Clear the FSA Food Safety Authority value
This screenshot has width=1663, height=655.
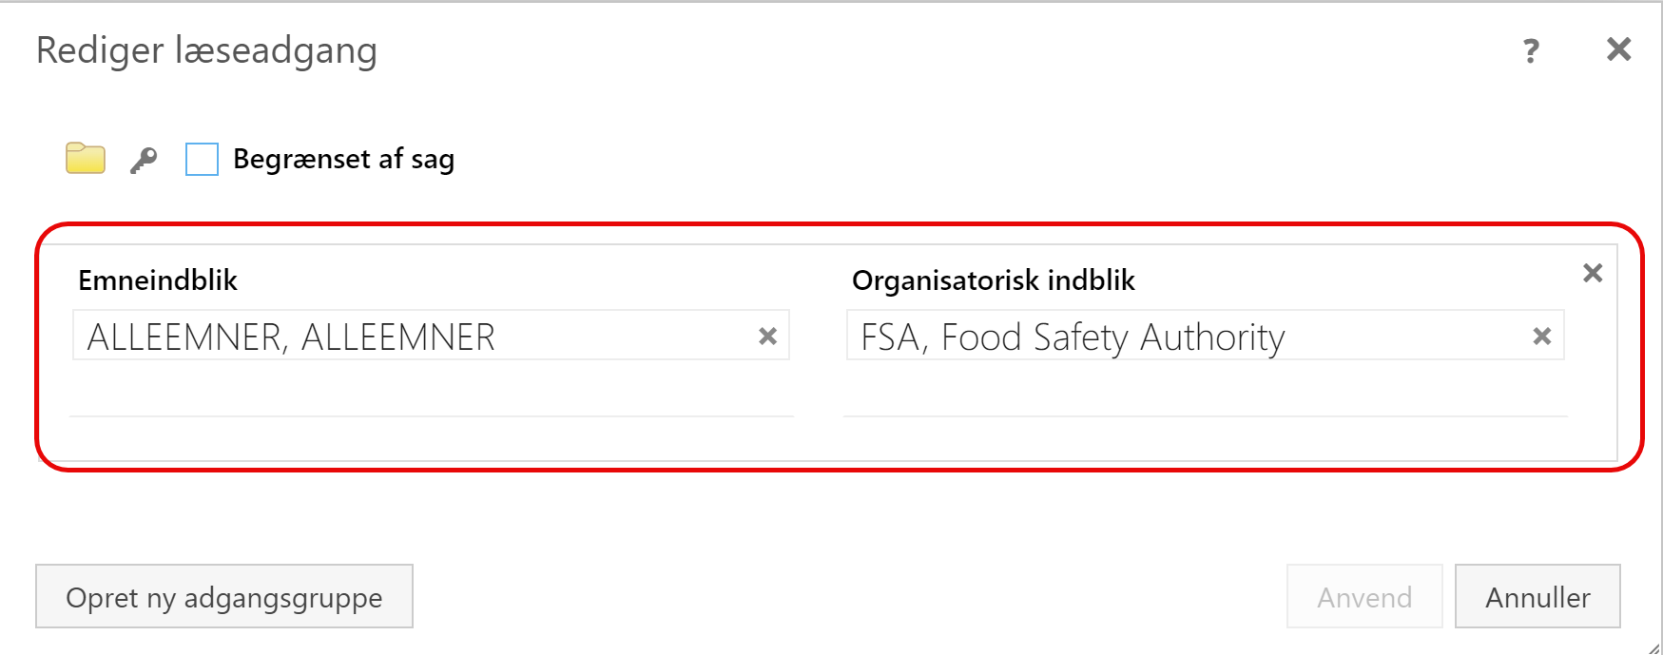click(1541, 336)
